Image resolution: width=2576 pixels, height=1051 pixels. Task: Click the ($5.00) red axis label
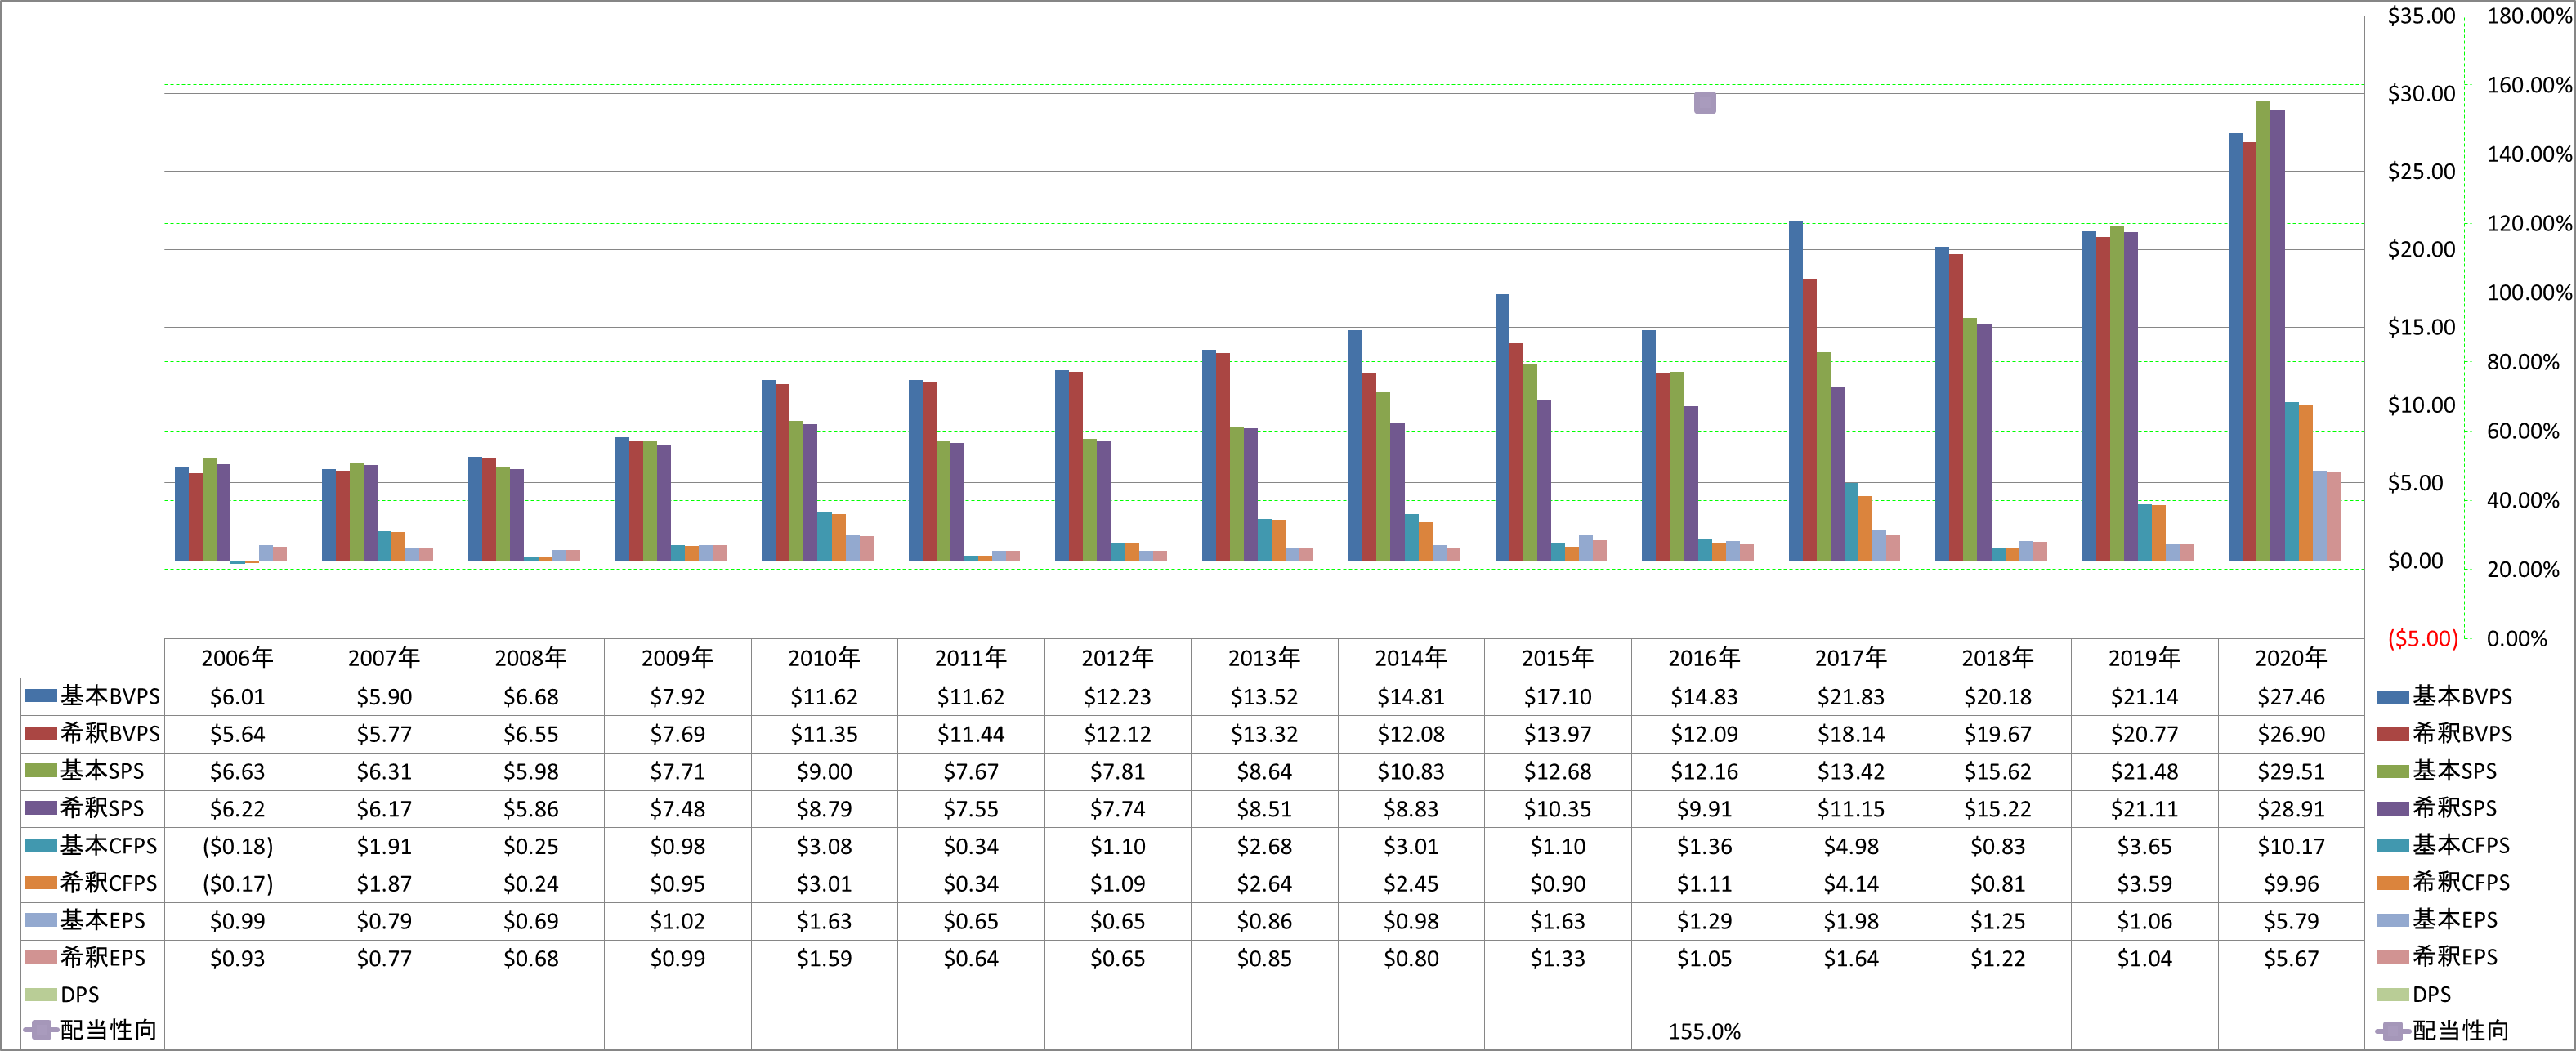(x=2422, y=638)
